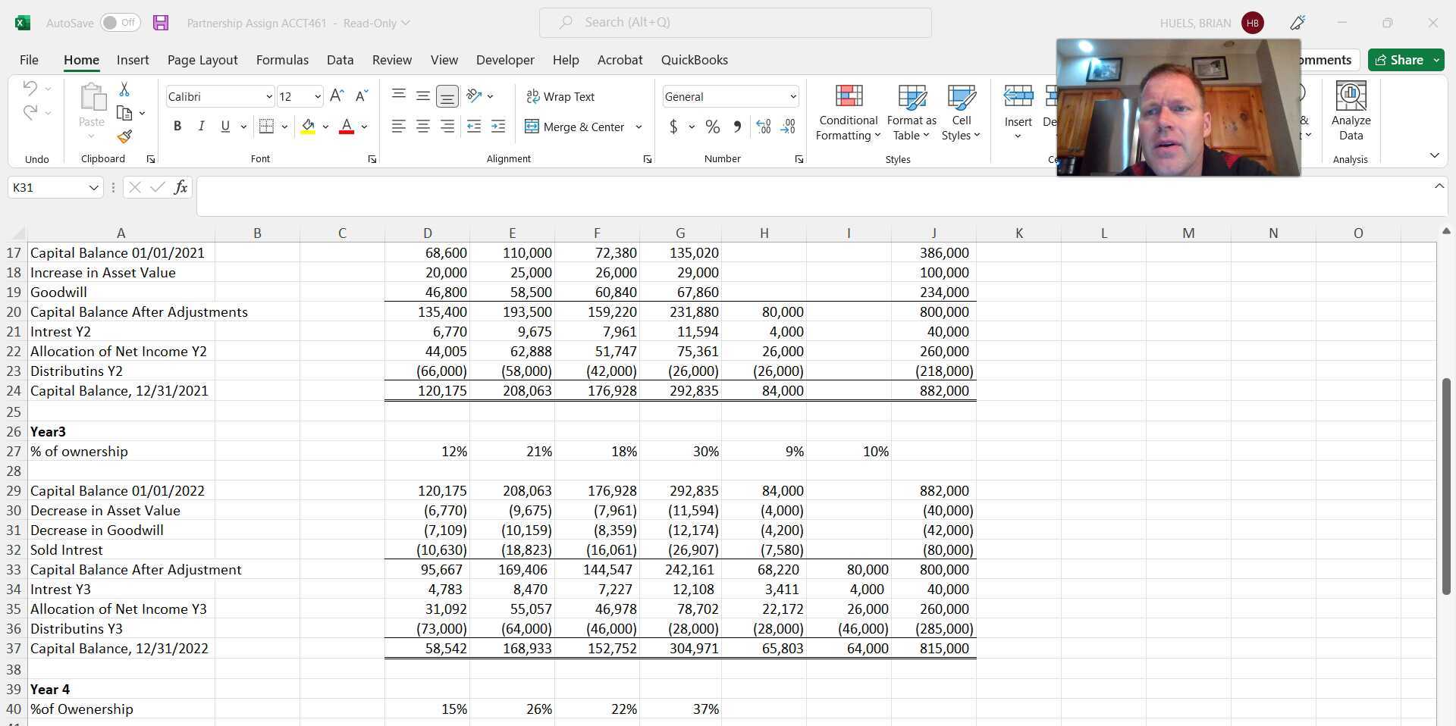Viewport: 1456px width, 726px height.
Task: Open the Formulas ribbon tab
Action: (282, 60)
